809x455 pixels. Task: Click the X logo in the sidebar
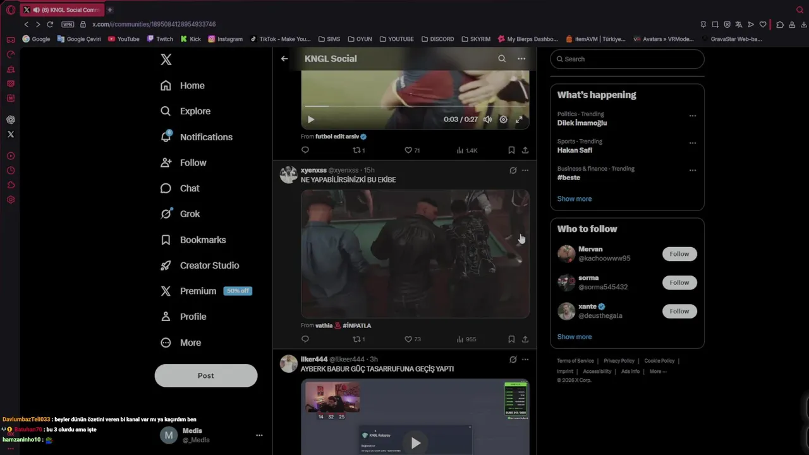point(166,59)
